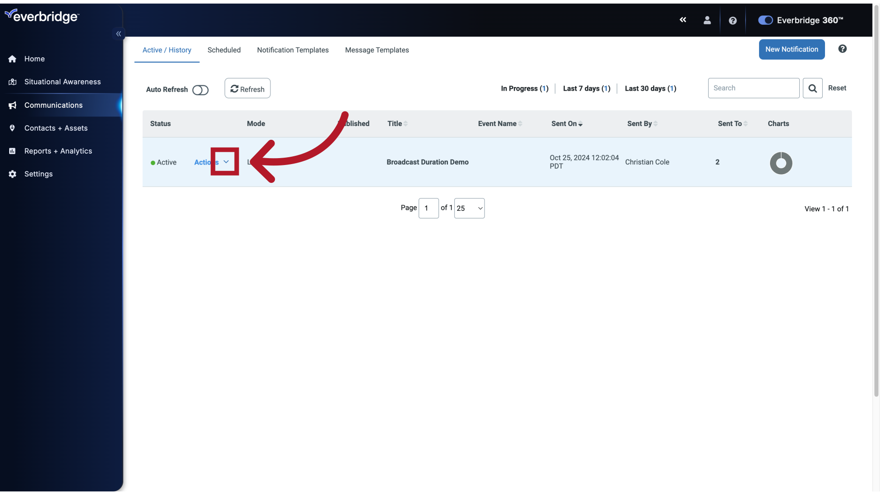Viewport: 880px width, 495px height.
Task: Toggle the Everbridge 360 mode switch
Action: pos(765,20)
